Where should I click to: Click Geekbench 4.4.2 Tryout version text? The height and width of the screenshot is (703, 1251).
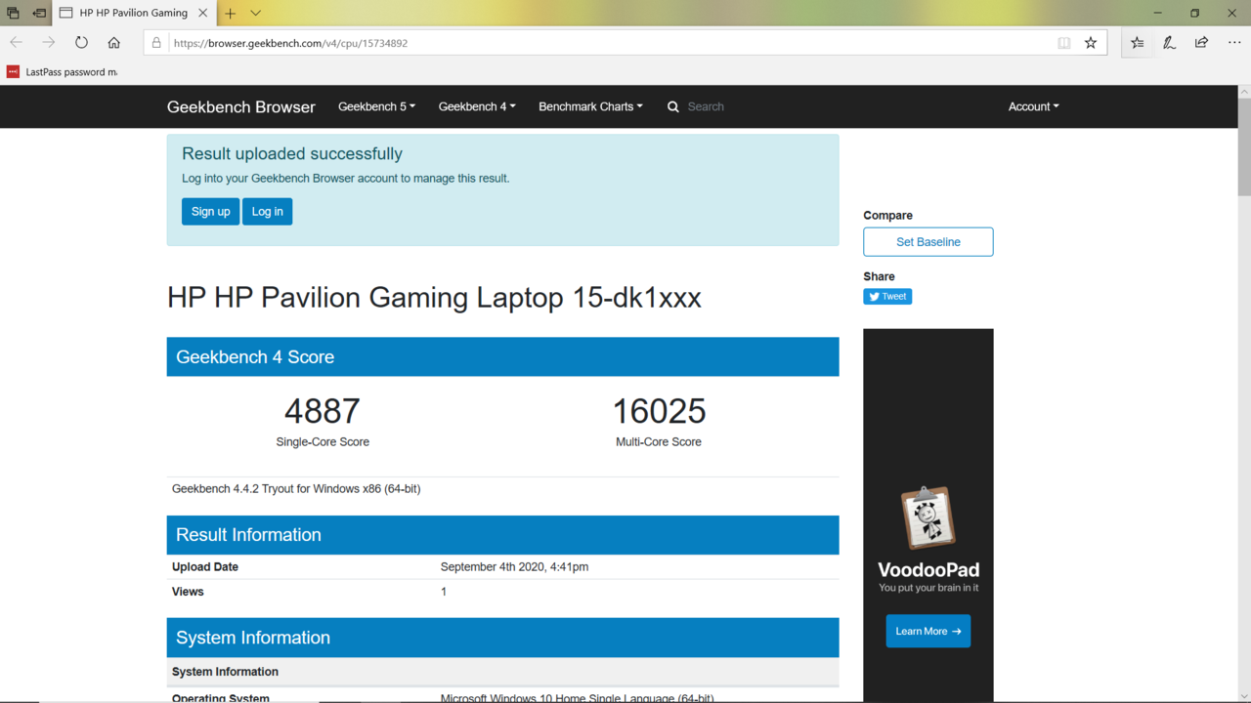(x=296, y=488)
